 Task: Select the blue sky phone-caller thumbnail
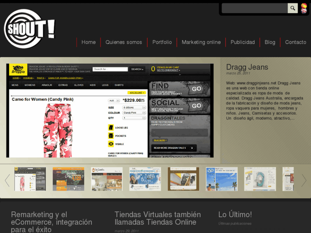pyautogui.click(x=145, y=179)
